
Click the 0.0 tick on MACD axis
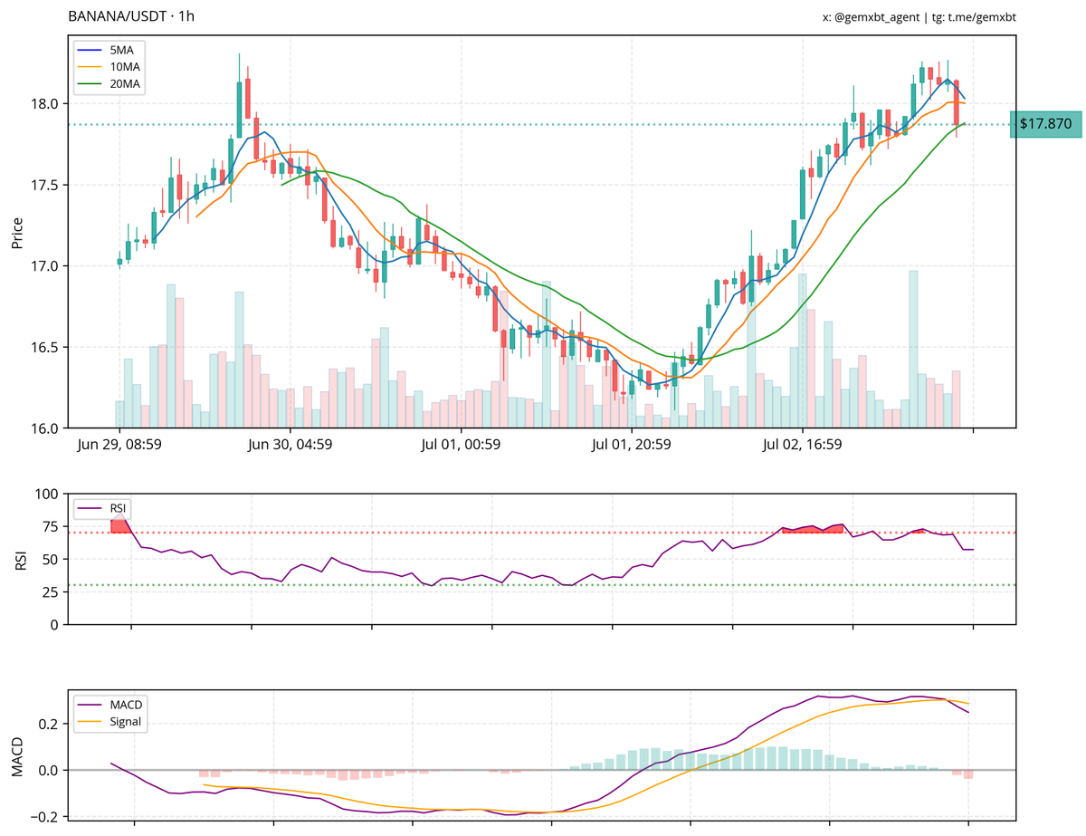point(47,771)
